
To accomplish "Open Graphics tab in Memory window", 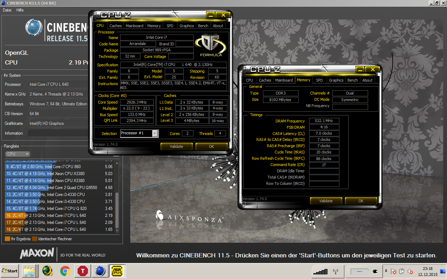I will [336, 80].
